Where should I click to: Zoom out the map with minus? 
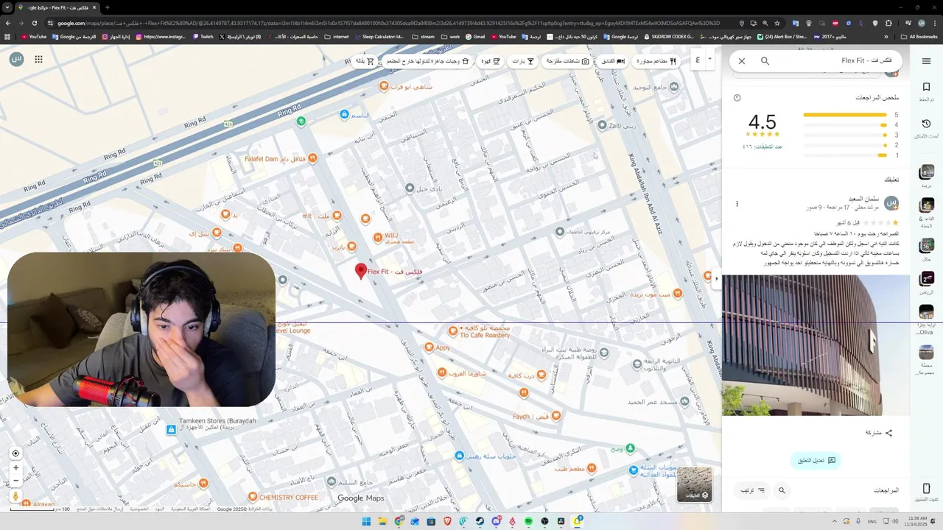[15, 481]
